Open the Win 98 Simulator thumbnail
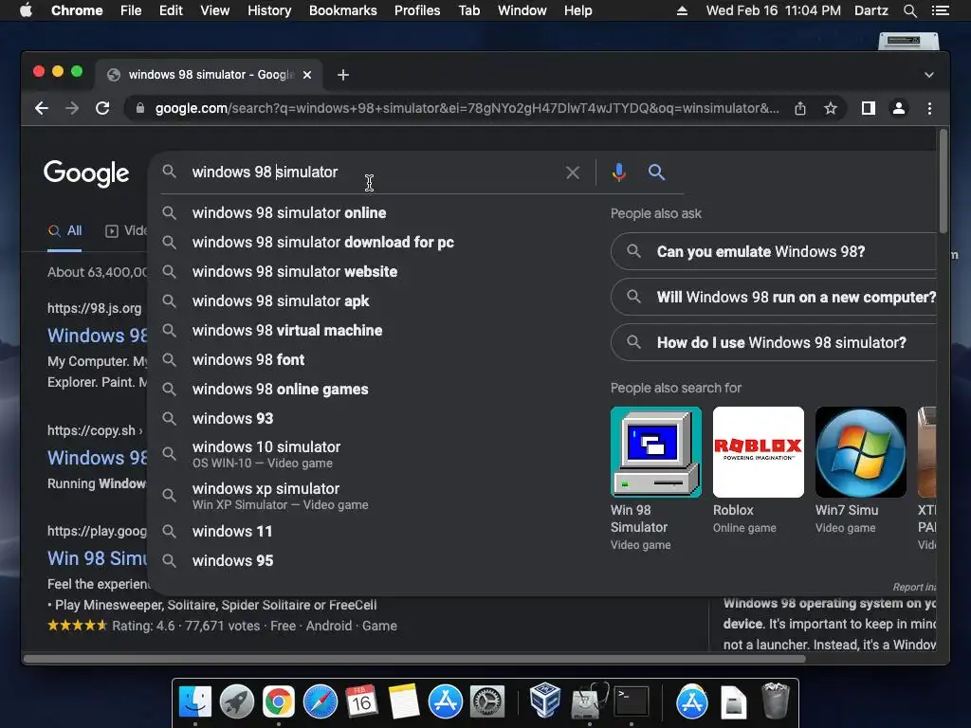Viewport: 971px width, 728px height. [x=656, y=452]
